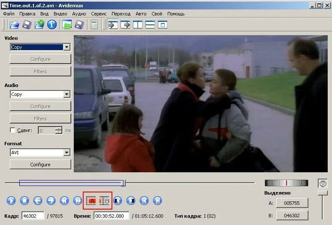This screenshot has height=225, width=332.
Task: Open the Правка menu
Action: [x=27, y=14]
